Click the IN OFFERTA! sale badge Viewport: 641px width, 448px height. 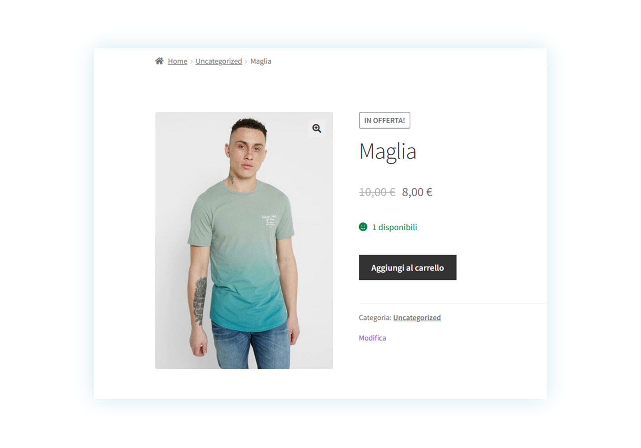(x=385, y=120)
